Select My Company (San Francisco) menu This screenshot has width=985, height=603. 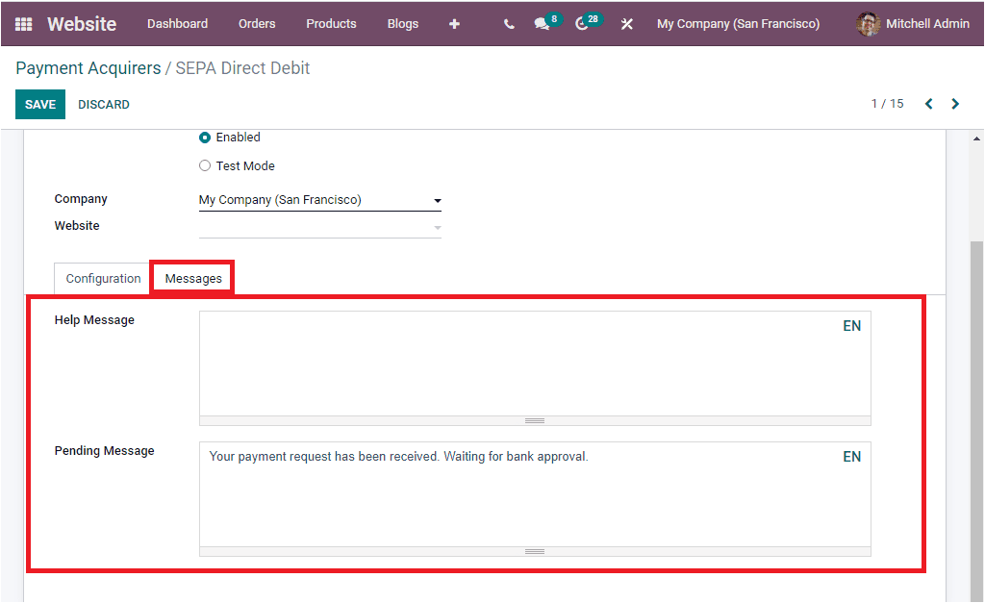point(738,23)
